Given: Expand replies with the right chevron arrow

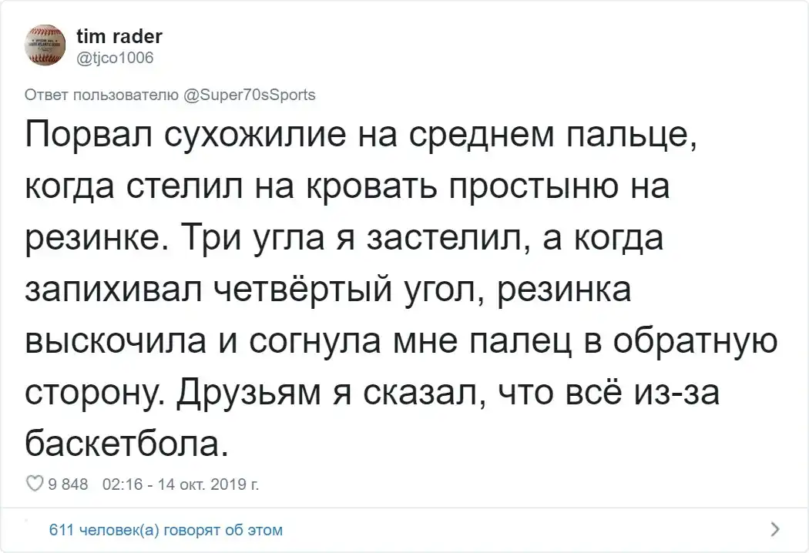Looking at the screenshot, I should (775, 528).
